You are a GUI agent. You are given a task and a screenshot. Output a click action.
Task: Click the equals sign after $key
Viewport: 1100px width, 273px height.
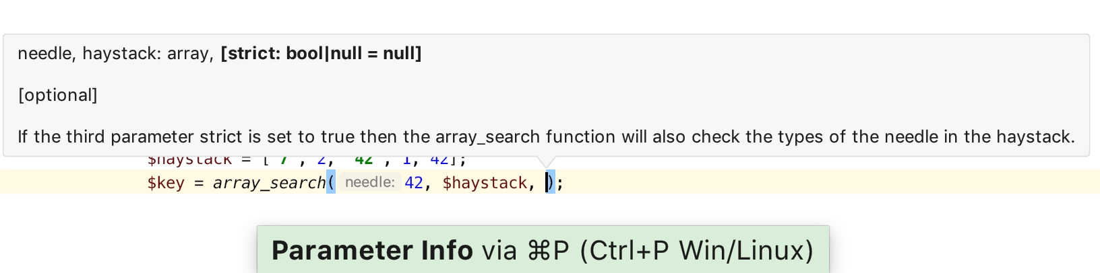tap(198, 183)
